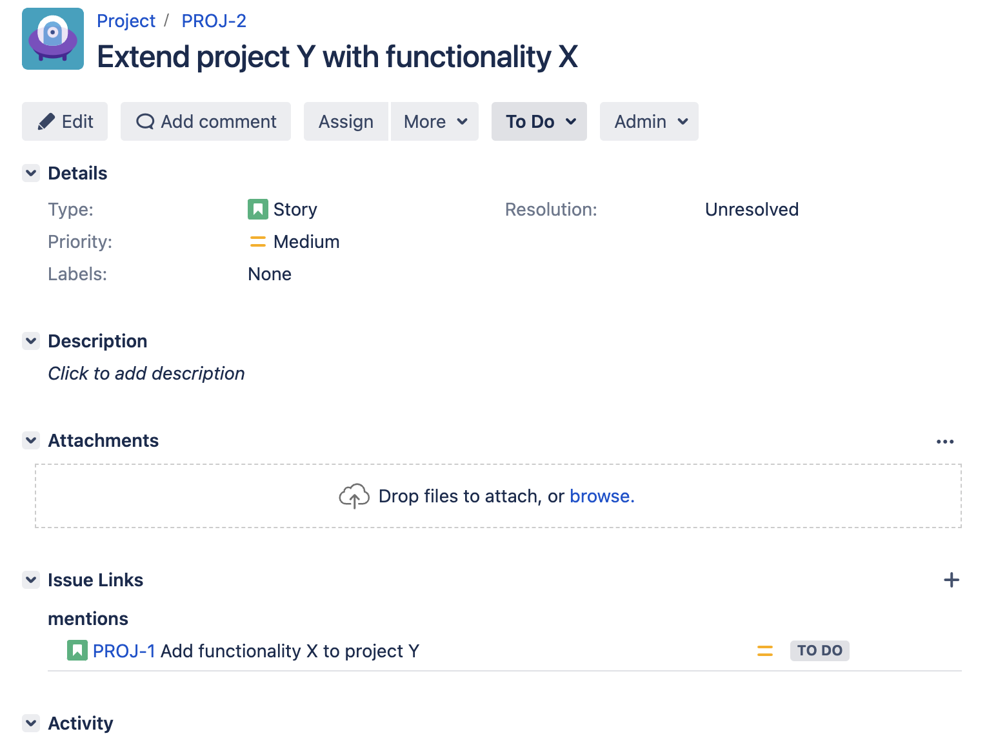The image size is (987, 749).
Task: Click to add description text
Action: pyautogui.click(x=146, y=373)
